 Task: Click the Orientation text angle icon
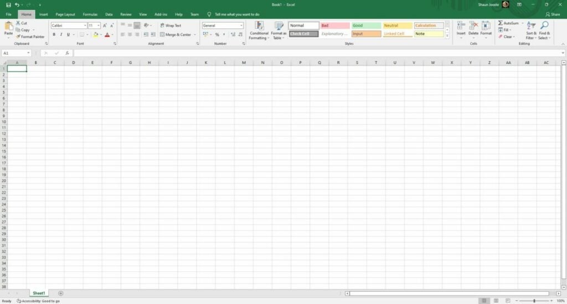click(x=146, y=25)
